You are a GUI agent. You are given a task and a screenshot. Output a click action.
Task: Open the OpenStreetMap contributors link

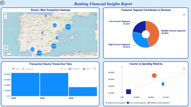[x=9, y=56]
